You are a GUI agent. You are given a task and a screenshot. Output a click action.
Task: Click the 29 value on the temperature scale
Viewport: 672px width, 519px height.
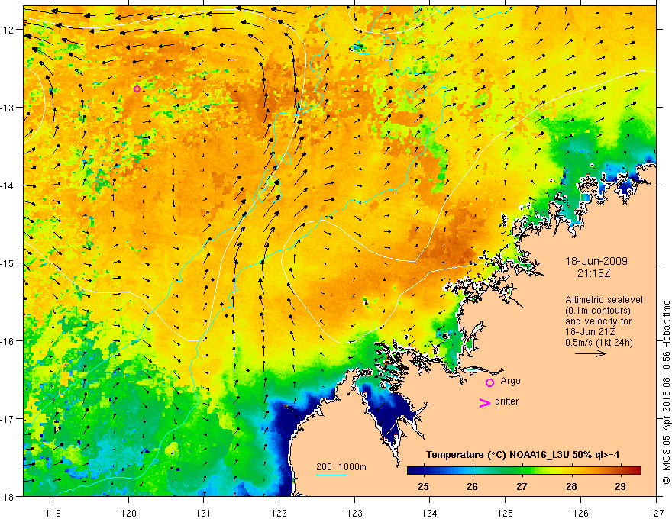tap(620, 487)
